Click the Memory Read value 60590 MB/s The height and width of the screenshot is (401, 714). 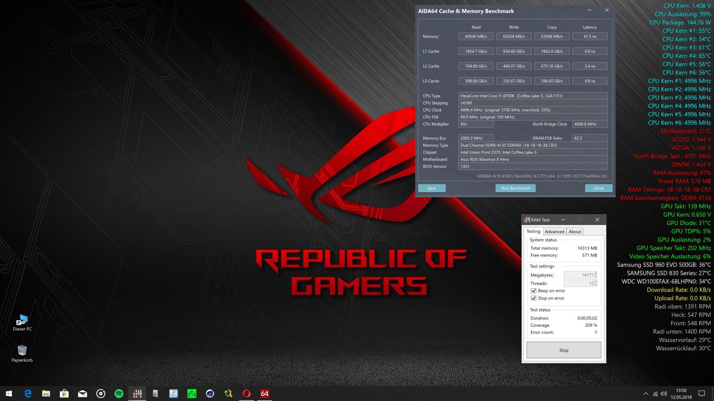(476, 36)
